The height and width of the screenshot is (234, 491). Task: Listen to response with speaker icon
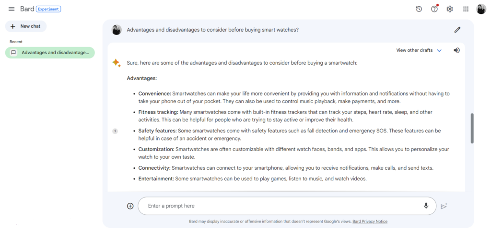457,50
